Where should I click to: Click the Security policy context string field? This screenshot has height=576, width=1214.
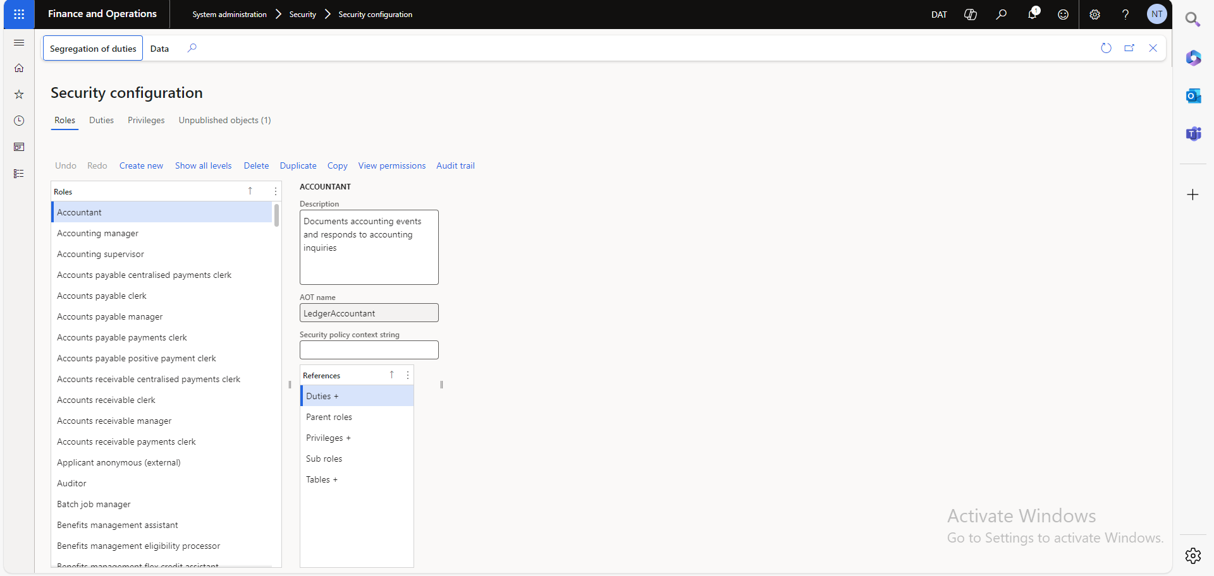pyautogui.click(x=369, y=350)
